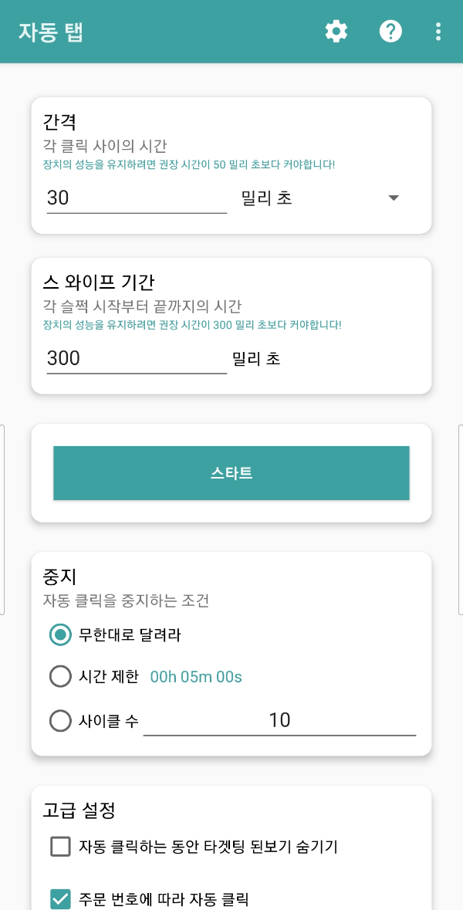Click the 중지 section title

coord(53,577)
